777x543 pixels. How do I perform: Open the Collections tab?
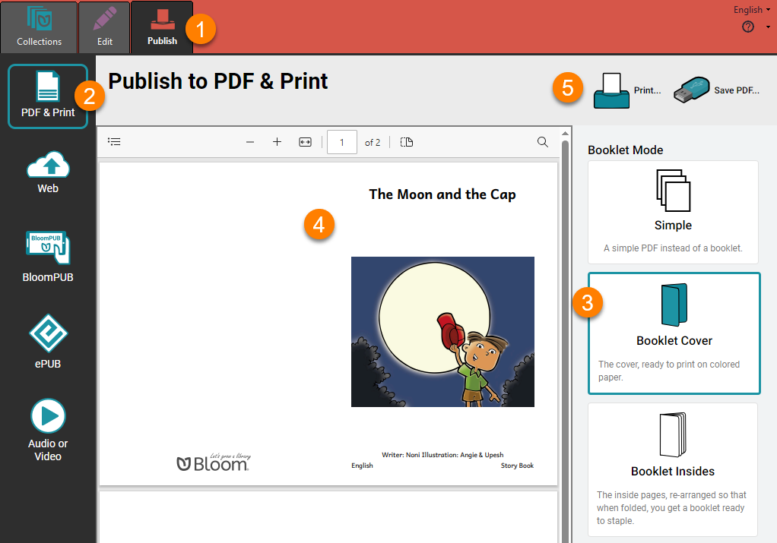(39, 27)
